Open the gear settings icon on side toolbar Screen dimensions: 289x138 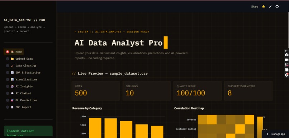pyautogui.click(x=286, y=75)
